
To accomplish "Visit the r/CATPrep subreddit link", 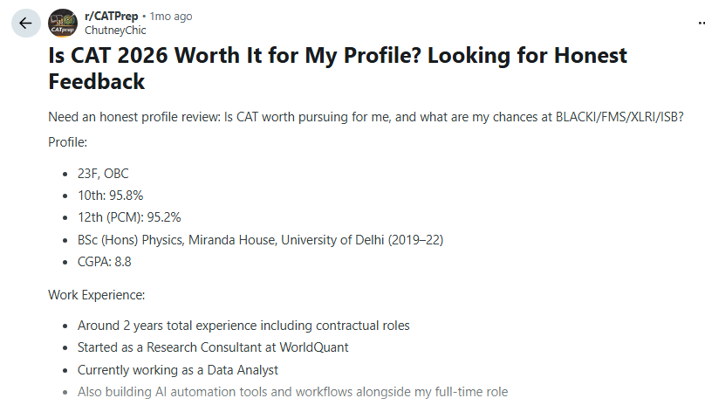I will tap(111, 17).
